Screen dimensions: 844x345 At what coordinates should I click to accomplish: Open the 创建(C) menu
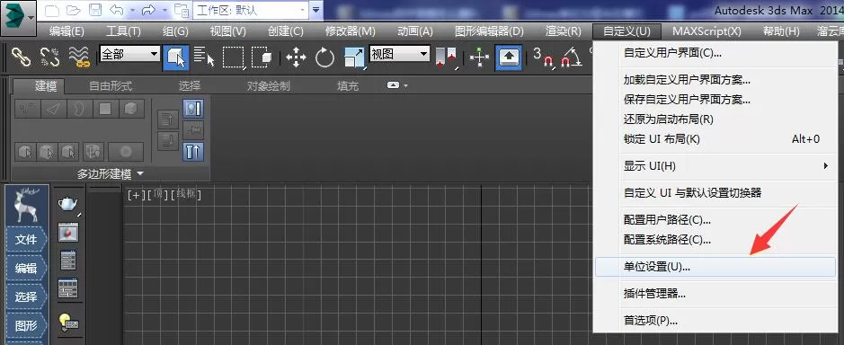[286, 31]
